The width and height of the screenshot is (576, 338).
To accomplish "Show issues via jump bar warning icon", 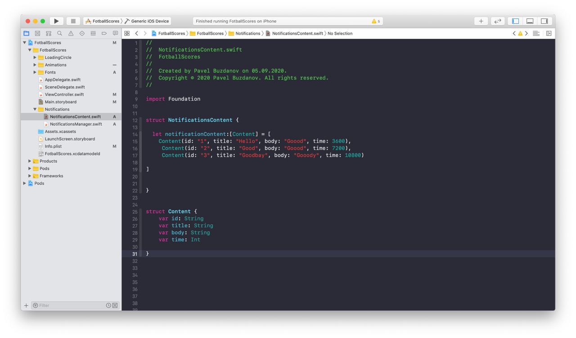I will [x=520, y=33].
